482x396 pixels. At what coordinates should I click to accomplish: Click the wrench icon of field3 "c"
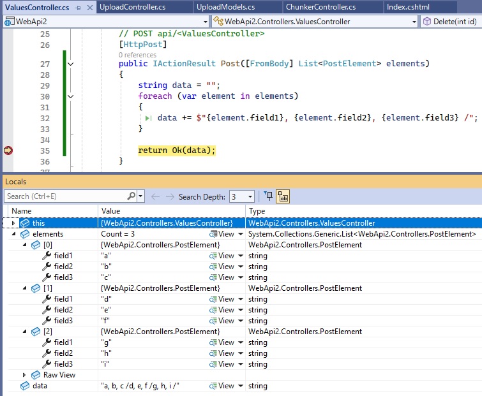click(47, 277)
